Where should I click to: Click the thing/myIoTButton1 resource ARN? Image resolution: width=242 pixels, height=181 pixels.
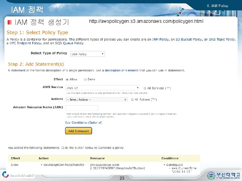coord(117,167)
